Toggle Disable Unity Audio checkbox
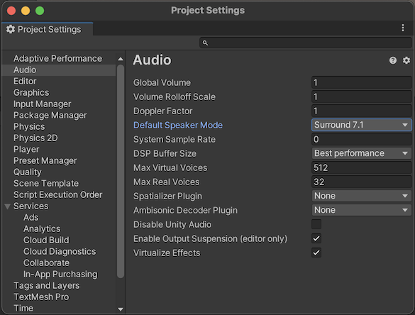The height and width of the screenshot is (315, 415). (x=316, y=224)
